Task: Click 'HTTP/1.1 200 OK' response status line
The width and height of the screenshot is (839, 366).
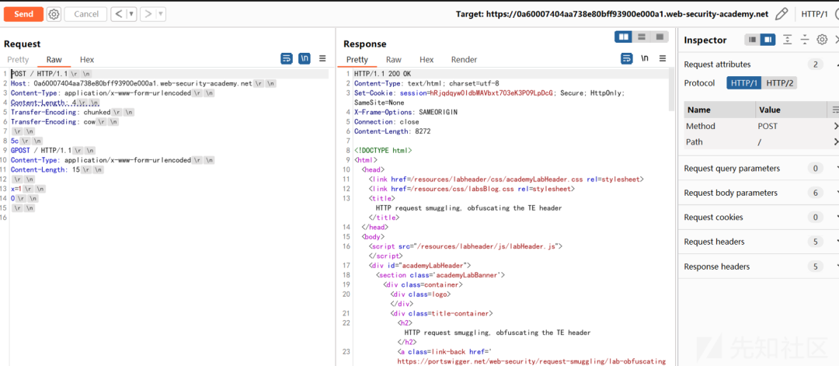Action: [381, 74]
